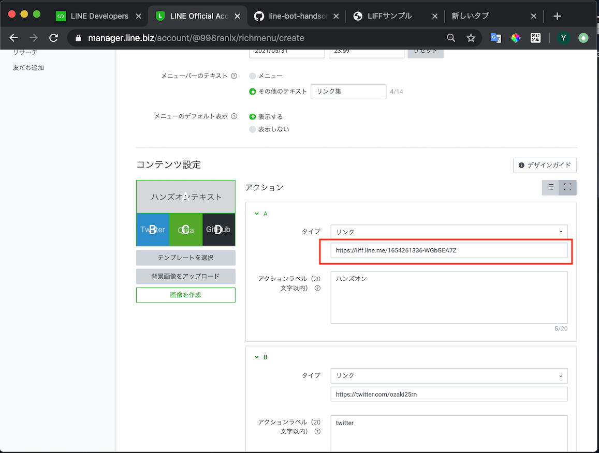Select the 表示する radio option

pyautogui.click(x=252, y=117)
